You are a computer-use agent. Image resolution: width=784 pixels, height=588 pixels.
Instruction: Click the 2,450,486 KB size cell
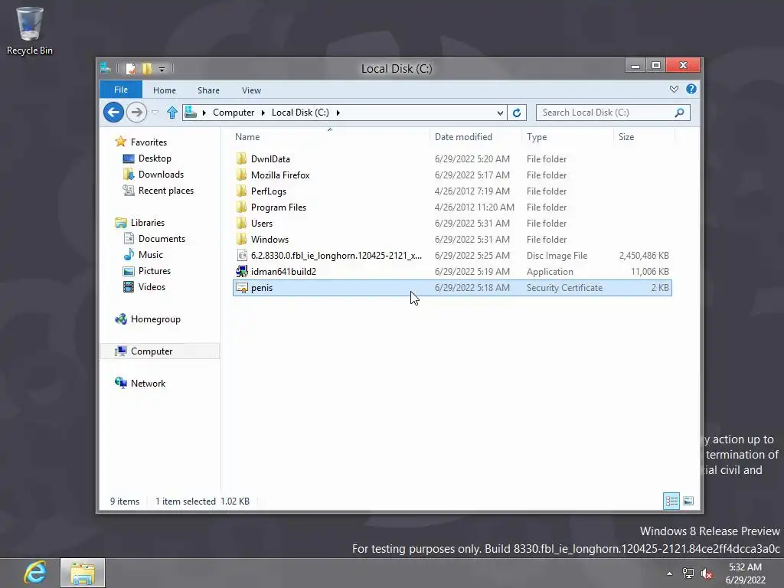[643, 256]
